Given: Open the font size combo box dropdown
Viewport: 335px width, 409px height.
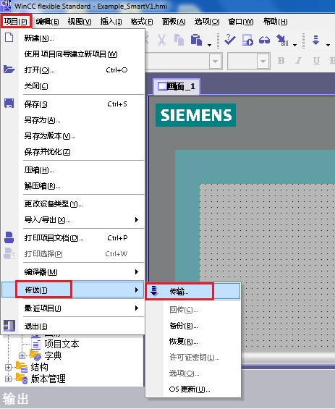Looking at the screenshot, I should (x=263, y=62).
